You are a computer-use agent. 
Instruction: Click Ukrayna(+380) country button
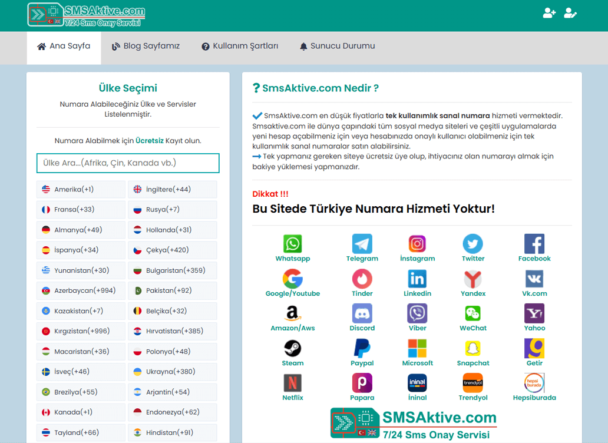172,372
